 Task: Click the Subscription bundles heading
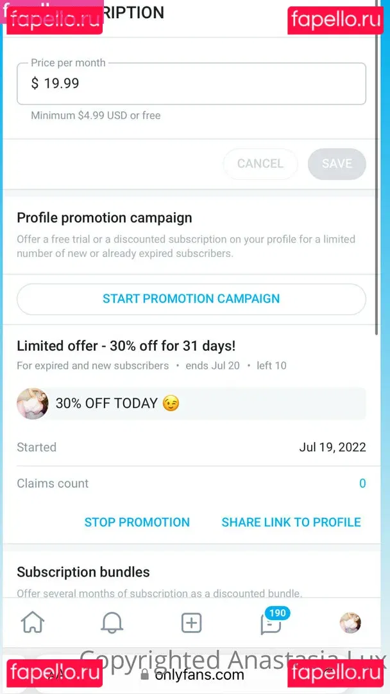click(83, 572)
